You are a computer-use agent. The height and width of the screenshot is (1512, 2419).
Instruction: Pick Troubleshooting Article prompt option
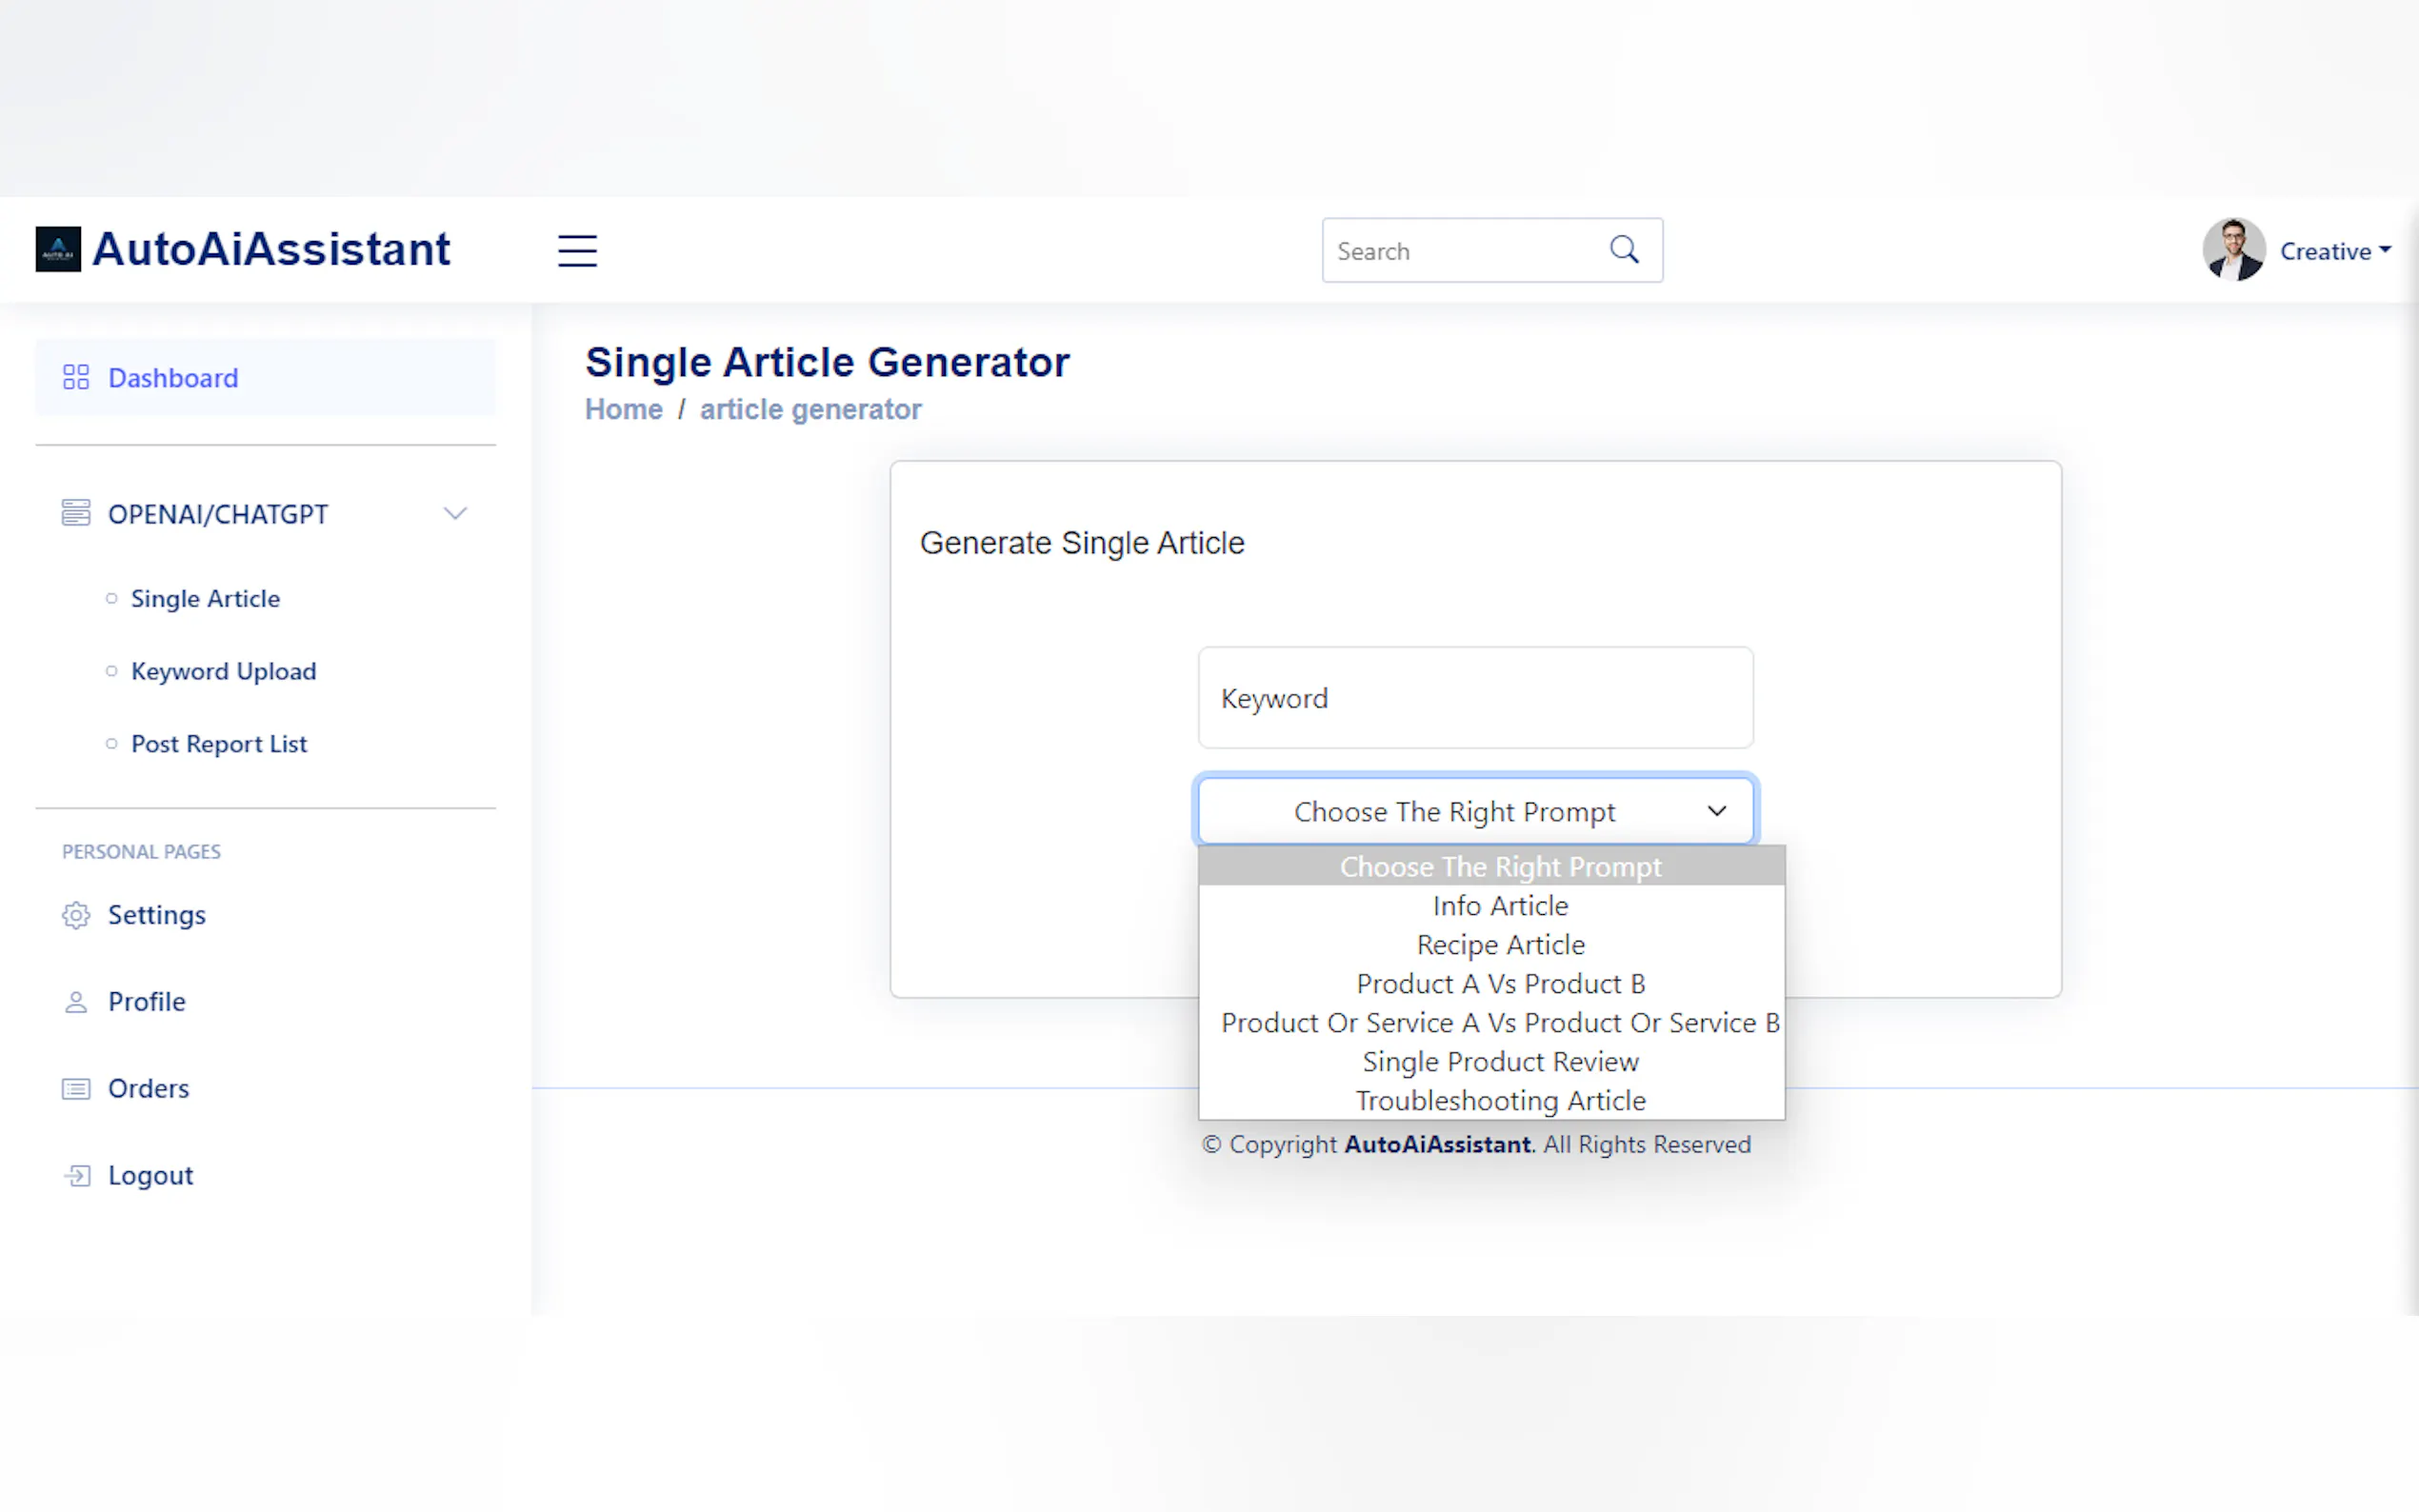(x=1499, y=1101)
